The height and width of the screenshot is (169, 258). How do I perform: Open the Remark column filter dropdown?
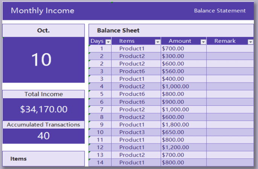[250, 42]
